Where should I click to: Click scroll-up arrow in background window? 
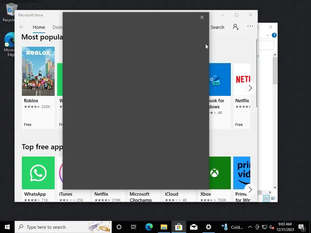(x=275, y=55)
